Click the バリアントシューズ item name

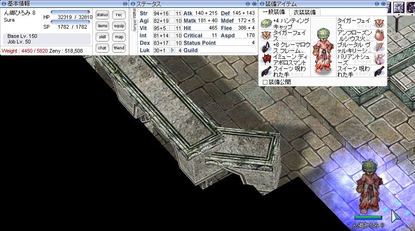(x=353, y=60)
